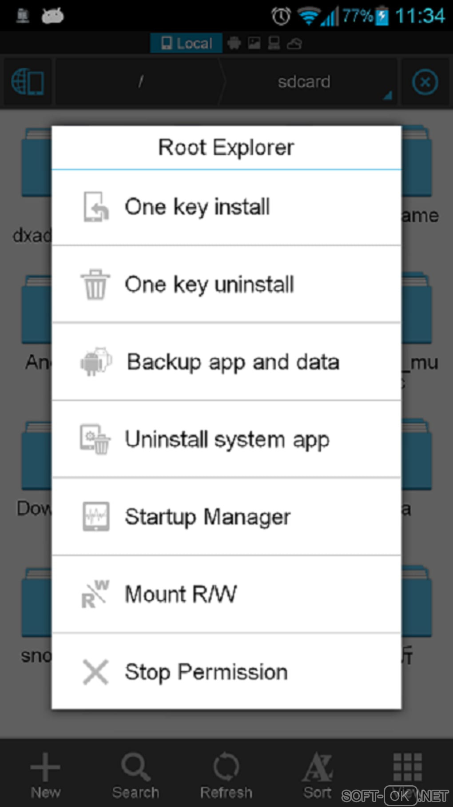Tap the Startup Manager monitor icon
Screen dimensions: 453x807
click(x=96, y=517)
